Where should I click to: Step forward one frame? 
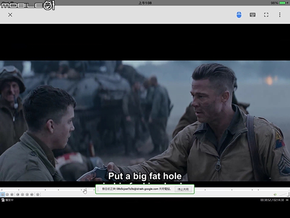38,195
